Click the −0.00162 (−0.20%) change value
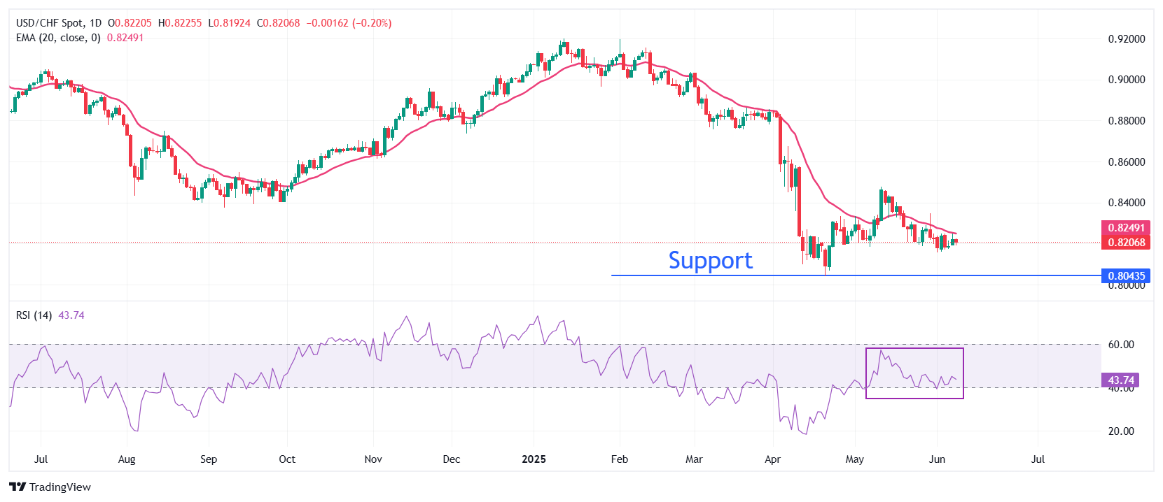 [349, 23]
